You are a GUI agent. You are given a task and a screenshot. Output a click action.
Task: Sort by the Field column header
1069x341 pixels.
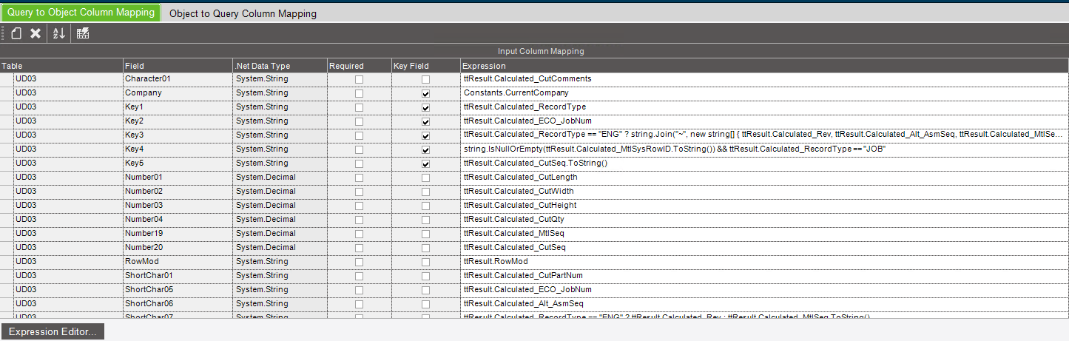pos(178,66)
